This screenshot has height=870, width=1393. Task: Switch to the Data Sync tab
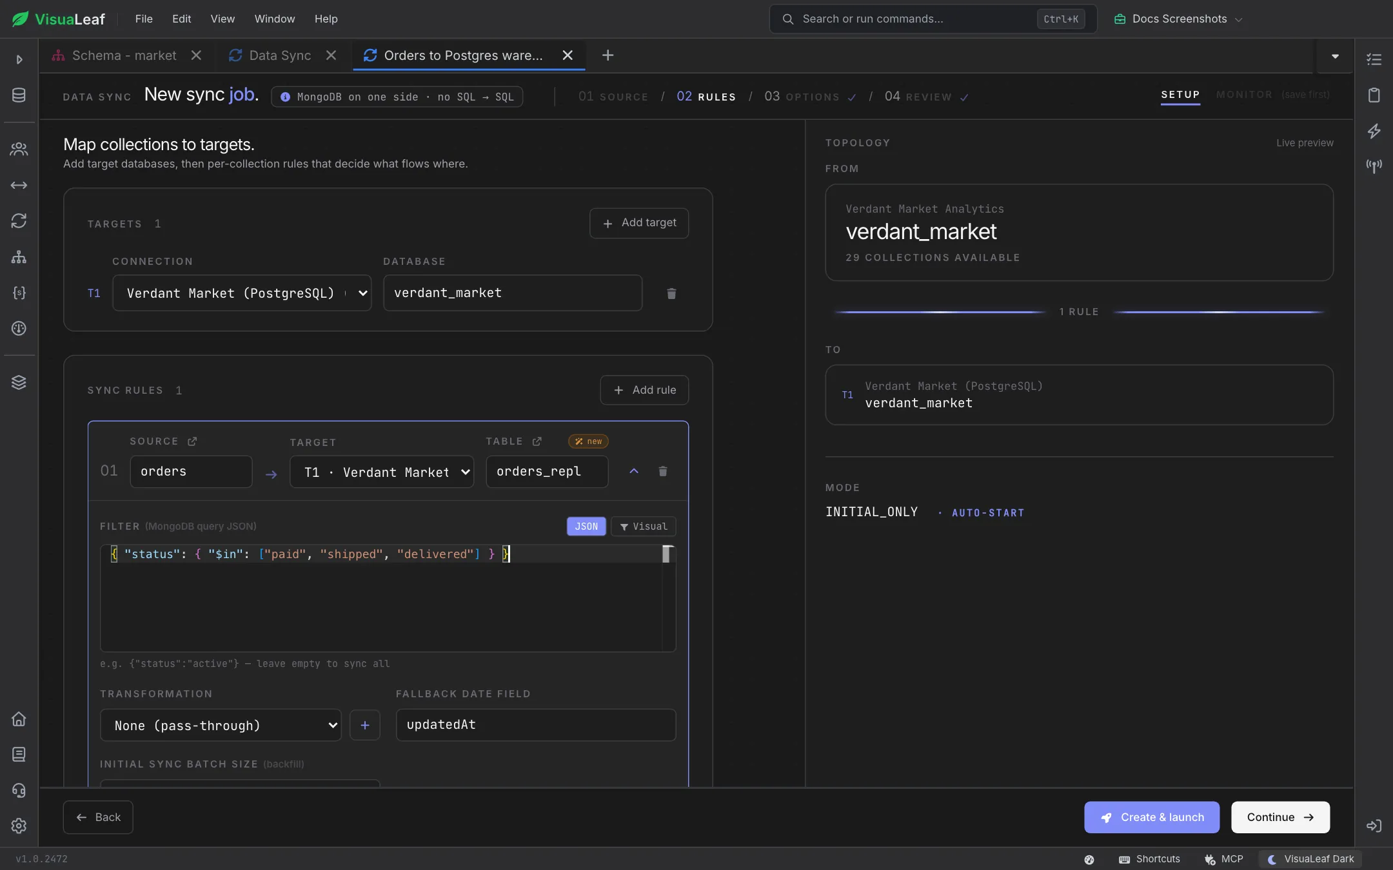280,55
